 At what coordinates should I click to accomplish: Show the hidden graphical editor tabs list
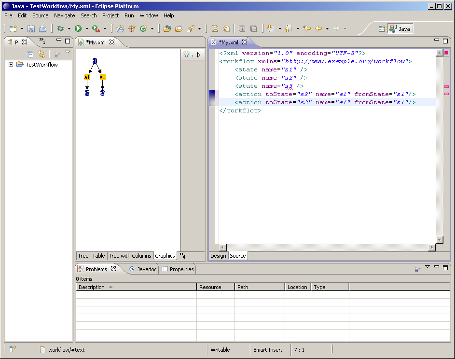click(x=182, y=255)
